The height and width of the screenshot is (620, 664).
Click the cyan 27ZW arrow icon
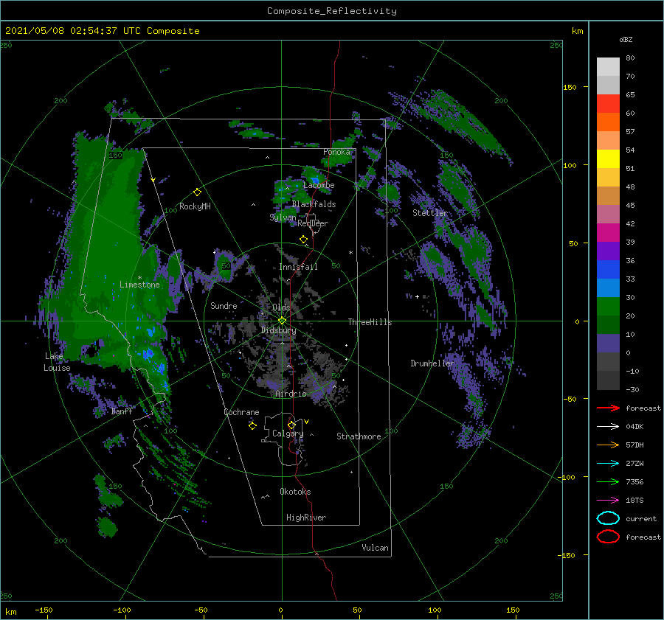coord(608,464)
